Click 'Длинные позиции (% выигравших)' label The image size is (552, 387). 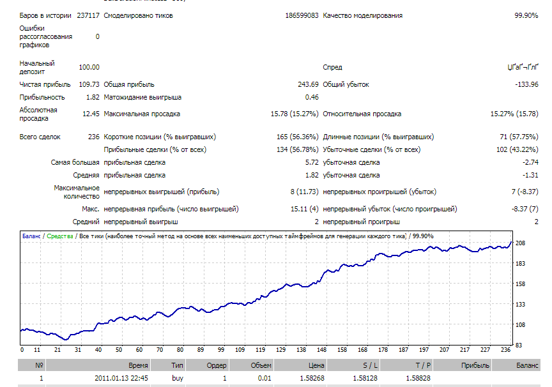click(378, 137)
